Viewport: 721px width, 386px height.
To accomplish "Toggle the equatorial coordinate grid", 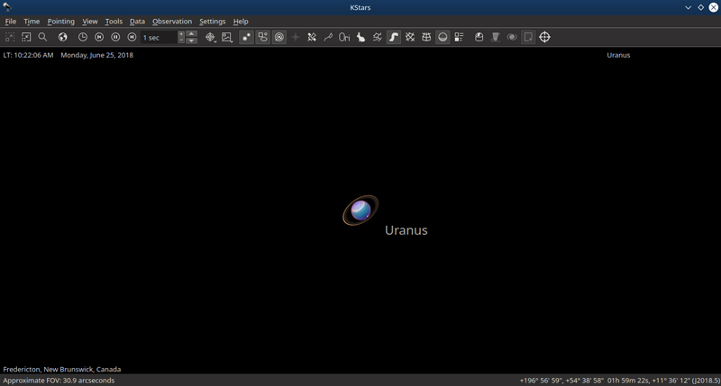I will 410,37.
